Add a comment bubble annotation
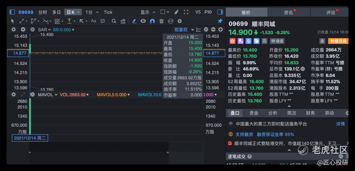The height and width of the screenshot is (171, 355). (103, 21)
